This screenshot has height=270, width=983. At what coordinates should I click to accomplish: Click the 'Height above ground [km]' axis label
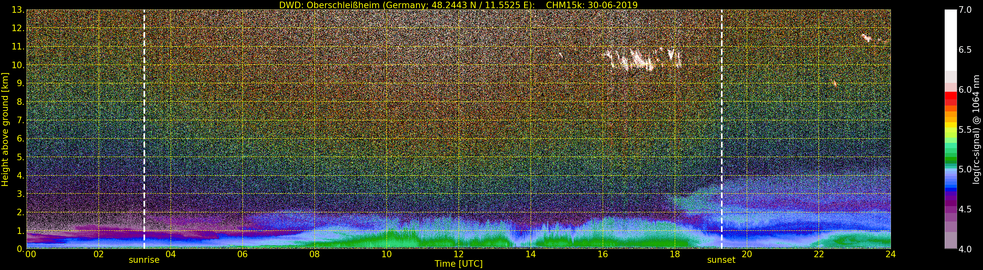[5, 129]
